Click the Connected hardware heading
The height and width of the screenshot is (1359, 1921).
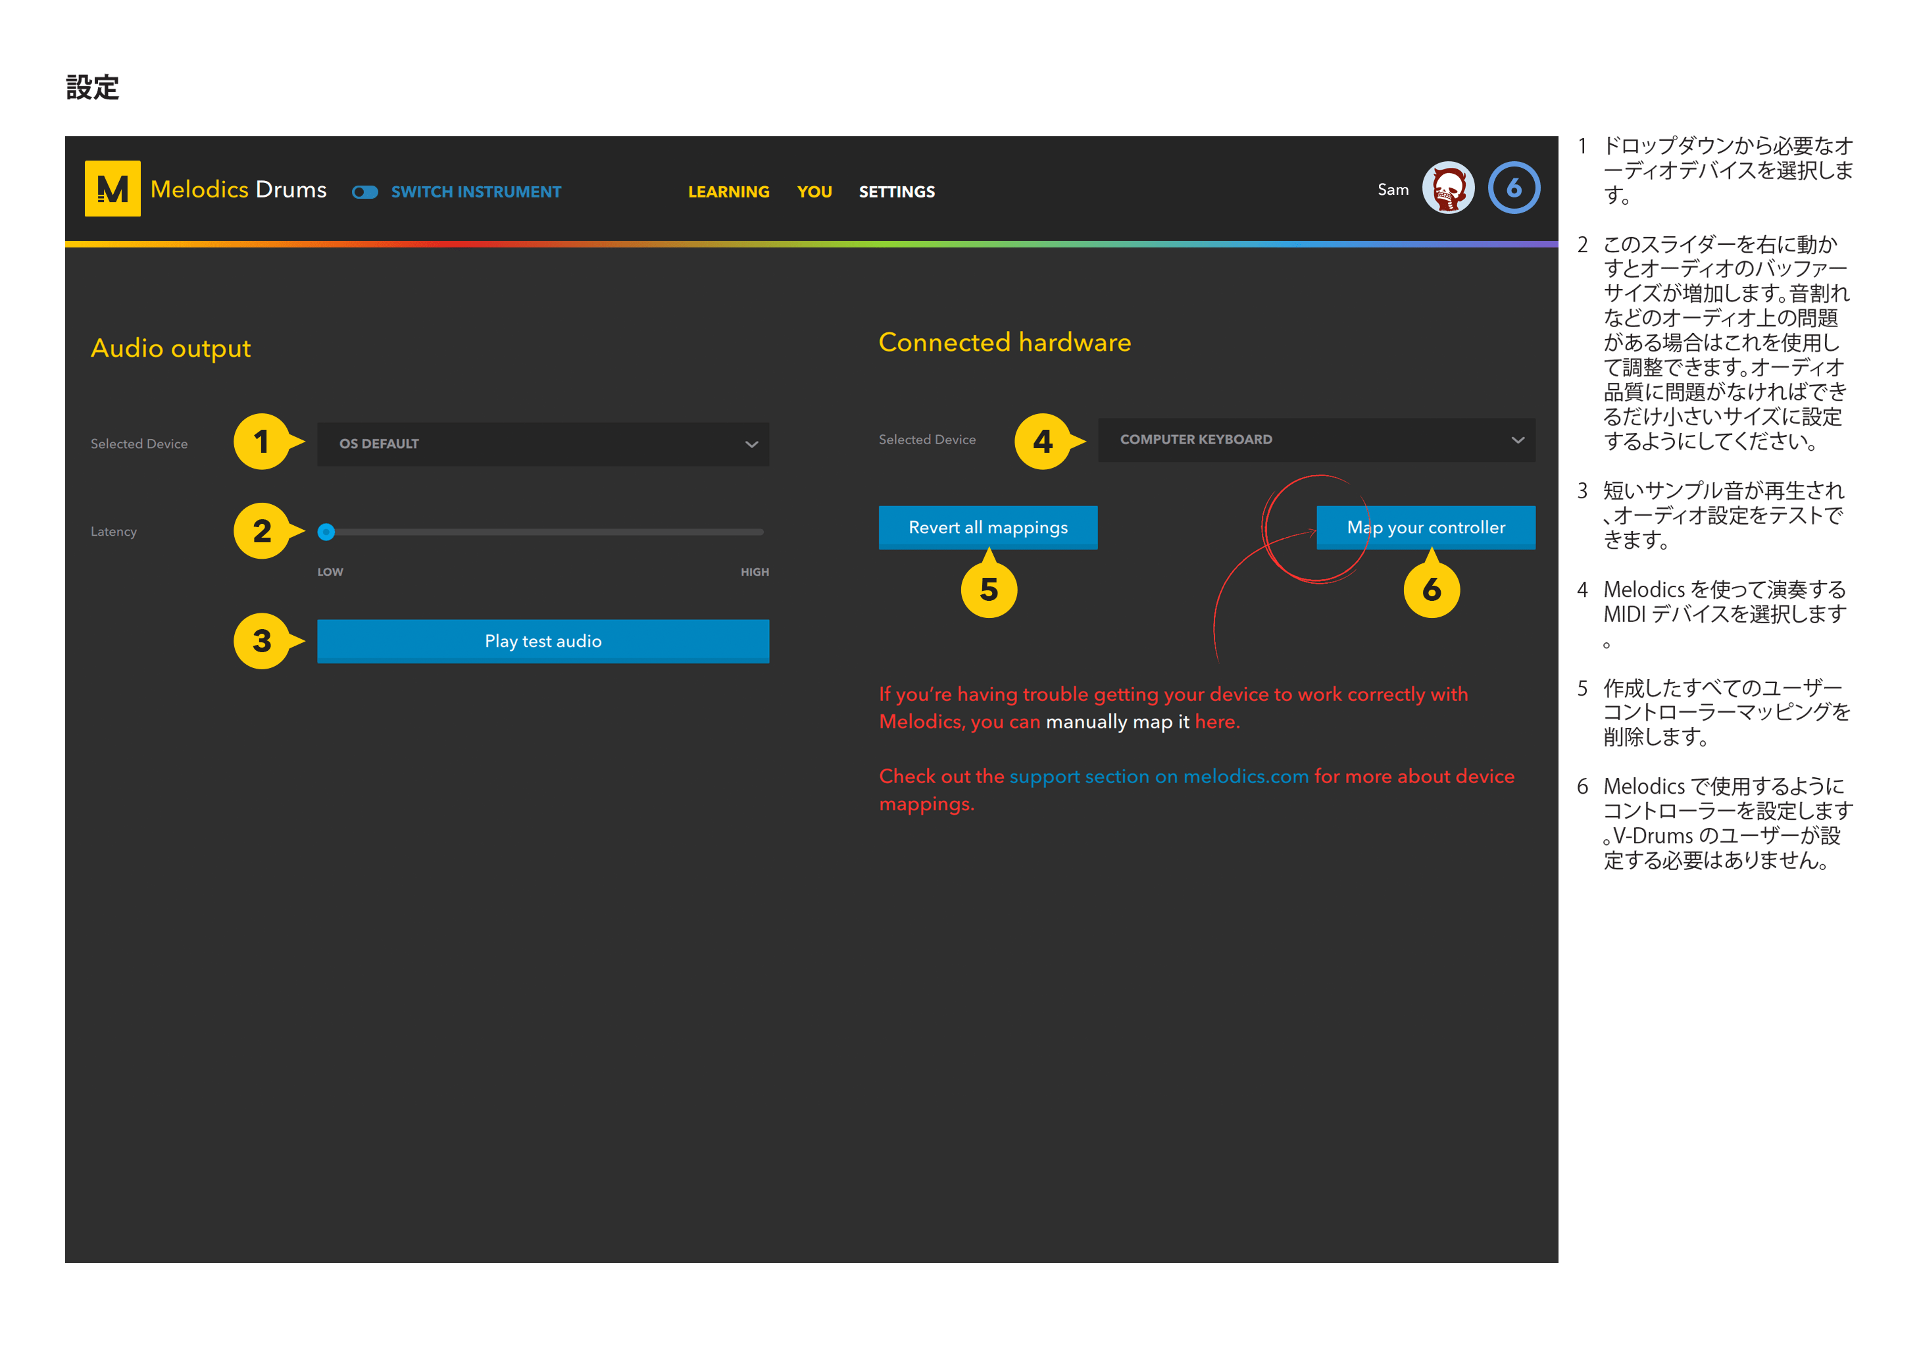(x=1005, y=342)
